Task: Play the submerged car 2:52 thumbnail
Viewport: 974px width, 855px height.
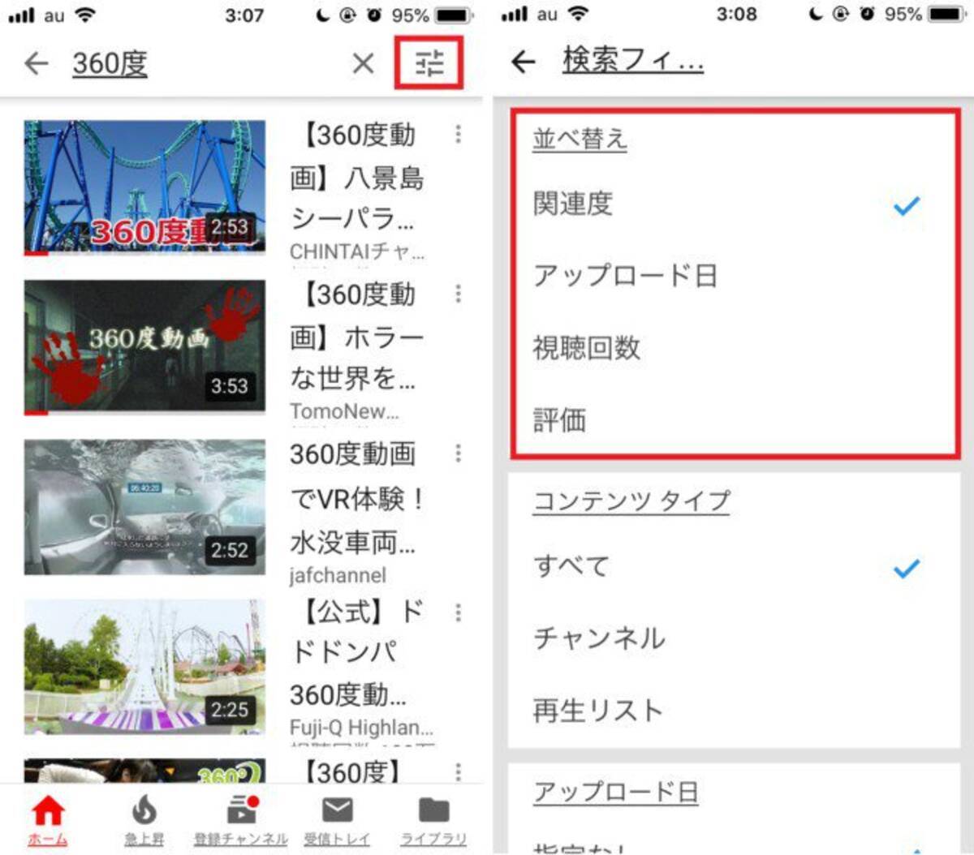Action: [144, 507]
